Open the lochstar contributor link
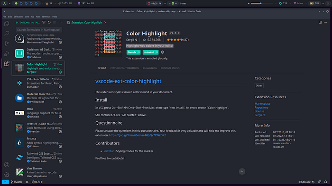The width and height of the screenshot is (332, 186). pyautogui.click(x=109, y=151)
